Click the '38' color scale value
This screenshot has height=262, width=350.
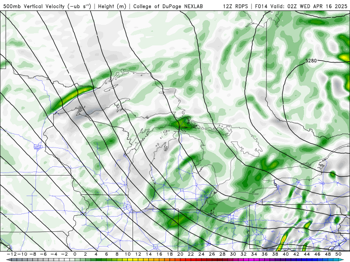point(275,254)
